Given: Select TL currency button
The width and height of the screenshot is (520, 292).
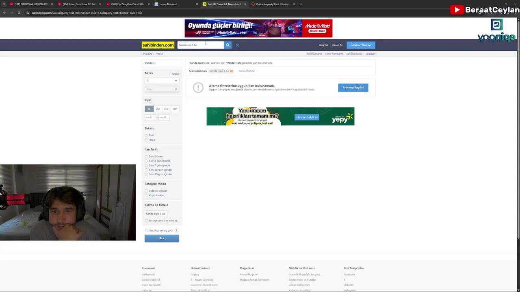Looking at the screenshot, I should (x=149, y=109).
